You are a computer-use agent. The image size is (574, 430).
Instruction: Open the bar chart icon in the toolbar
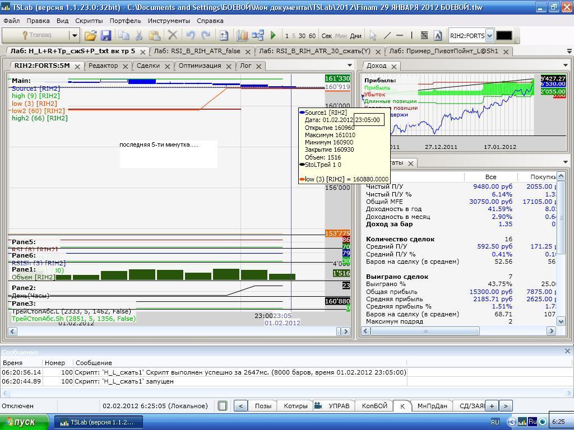point(242,35)
